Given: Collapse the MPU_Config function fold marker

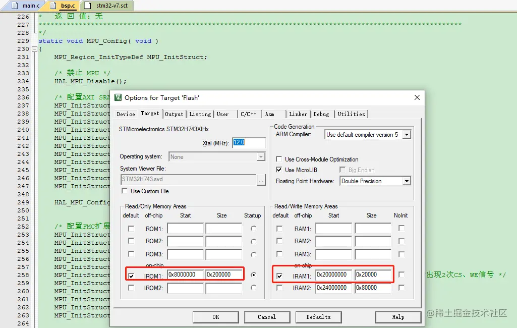Looking at the screenshot, I should pyautogui.click(x=34, y=49).
